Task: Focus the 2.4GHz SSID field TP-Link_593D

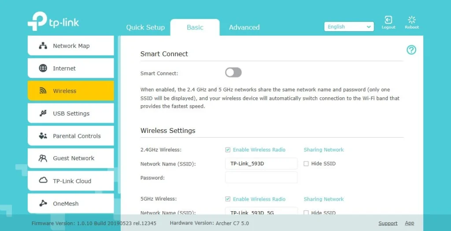Action: pos(261,164)
